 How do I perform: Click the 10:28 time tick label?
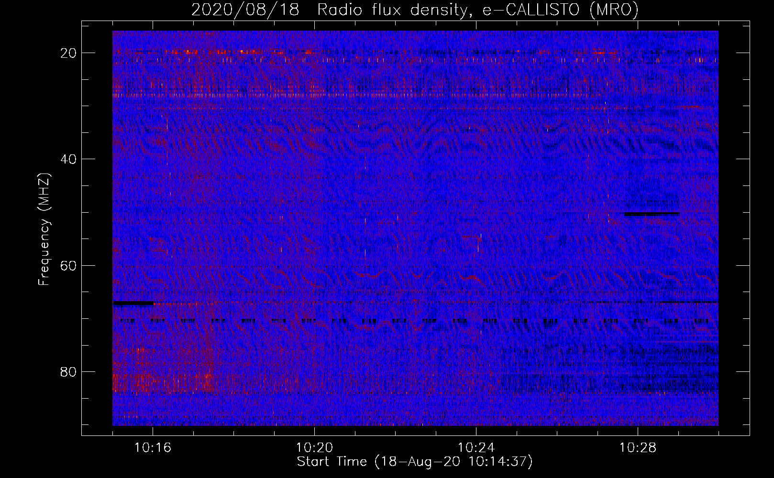tap(638, 448)
